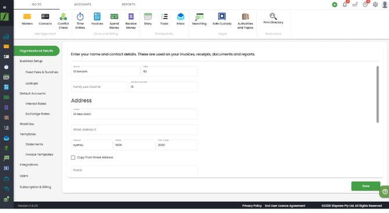The height and width of the screenshot is (213, 389).
Task: Open the Privacy Policy link
Action: click(x=252, y=206)
